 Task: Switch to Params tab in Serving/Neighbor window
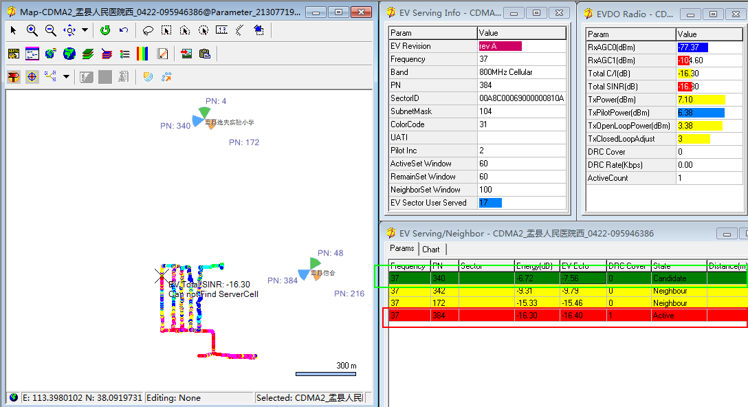pos(401,249)
